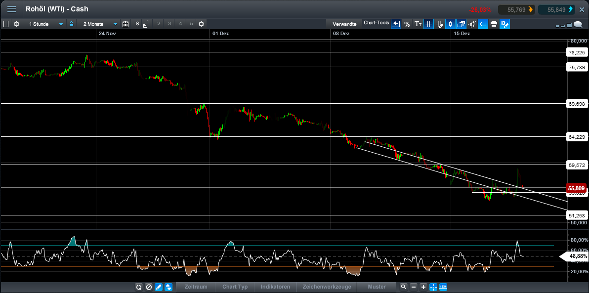Click the text annotation (Tt) icon
Image resolution: width=589 pixels, height=293 pixels.
418,24
